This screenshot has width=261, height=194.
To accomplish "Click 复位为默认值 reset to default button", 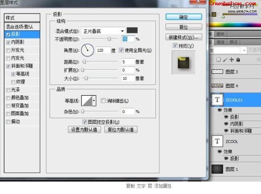I will tap(121, 129).
